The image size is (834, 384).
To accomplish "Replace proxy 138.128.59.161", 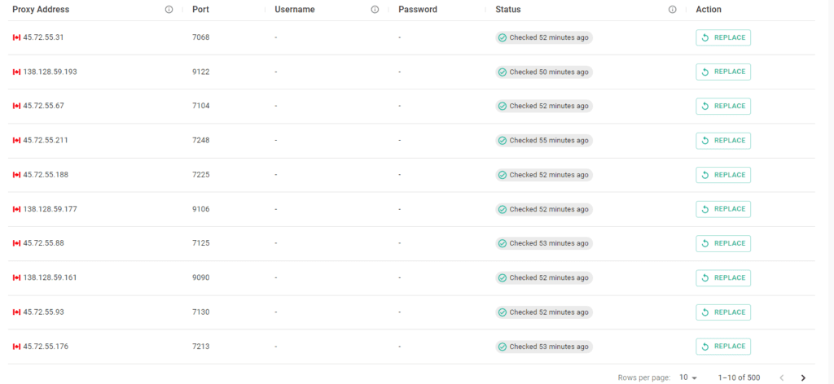I will point(723,277).
